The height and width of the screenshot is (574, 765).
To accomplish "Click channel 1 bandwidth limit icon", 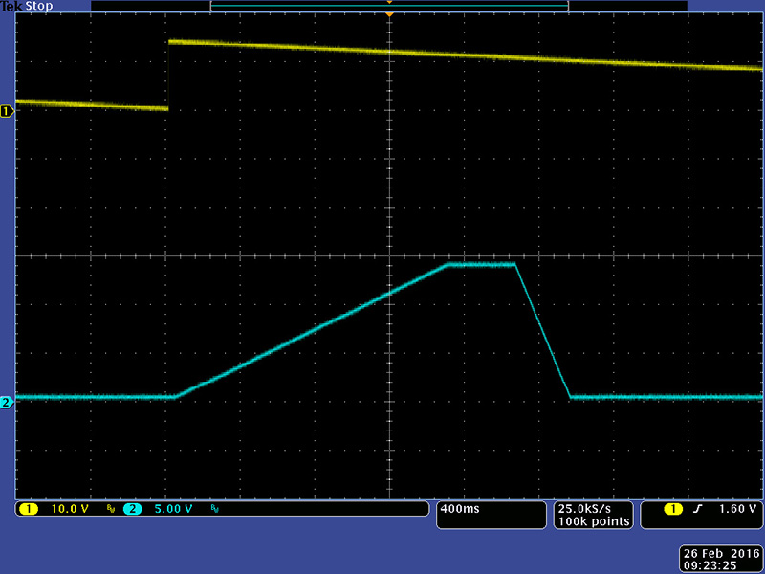I will click(110, 510).
